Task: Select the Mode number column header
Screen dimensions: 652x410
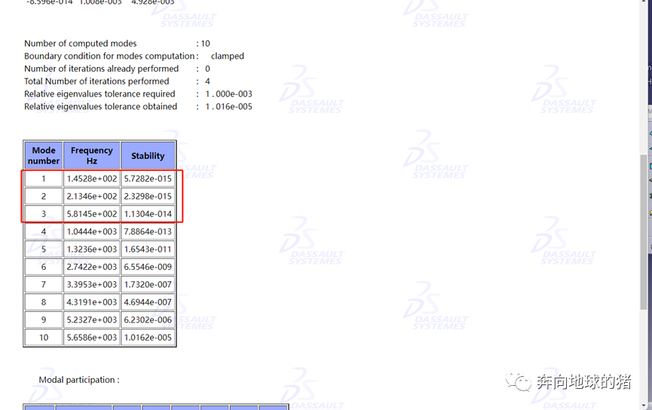Action: (x=44, y=155)
